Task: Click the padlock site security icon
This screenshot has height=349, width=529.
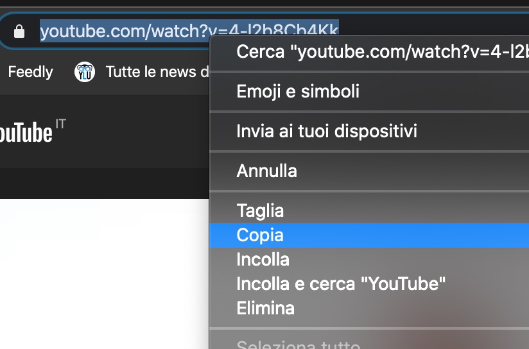Action: tap(19, 31)
